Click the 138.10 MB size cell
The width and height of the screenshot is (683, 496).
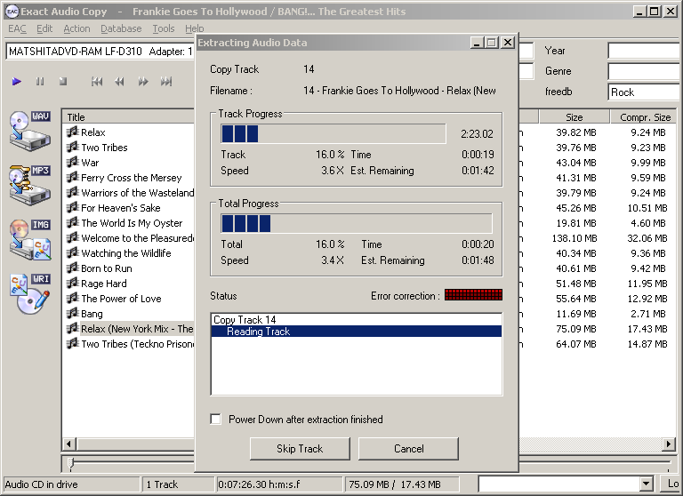[576, 237]
